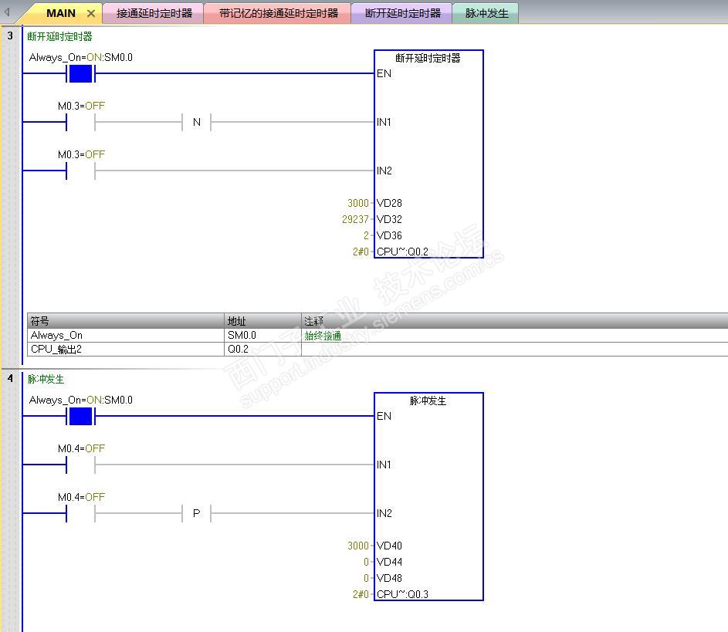Click Q0.2 address cell
728x632 pixels.
tap(262, 350)
